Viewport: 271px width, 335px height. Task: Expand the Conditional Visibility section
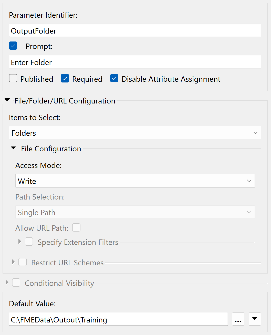pos(7,282)
